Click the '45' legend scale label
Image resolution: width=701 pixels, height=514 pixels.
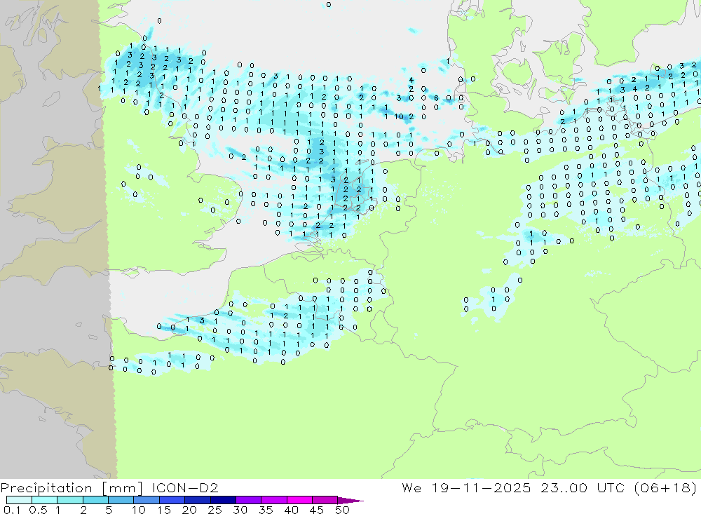[317, 510]
